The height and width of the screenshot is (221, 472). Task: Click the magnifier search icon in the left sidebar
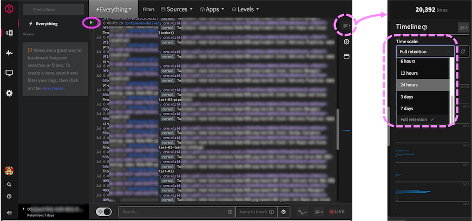click(9, 185)
